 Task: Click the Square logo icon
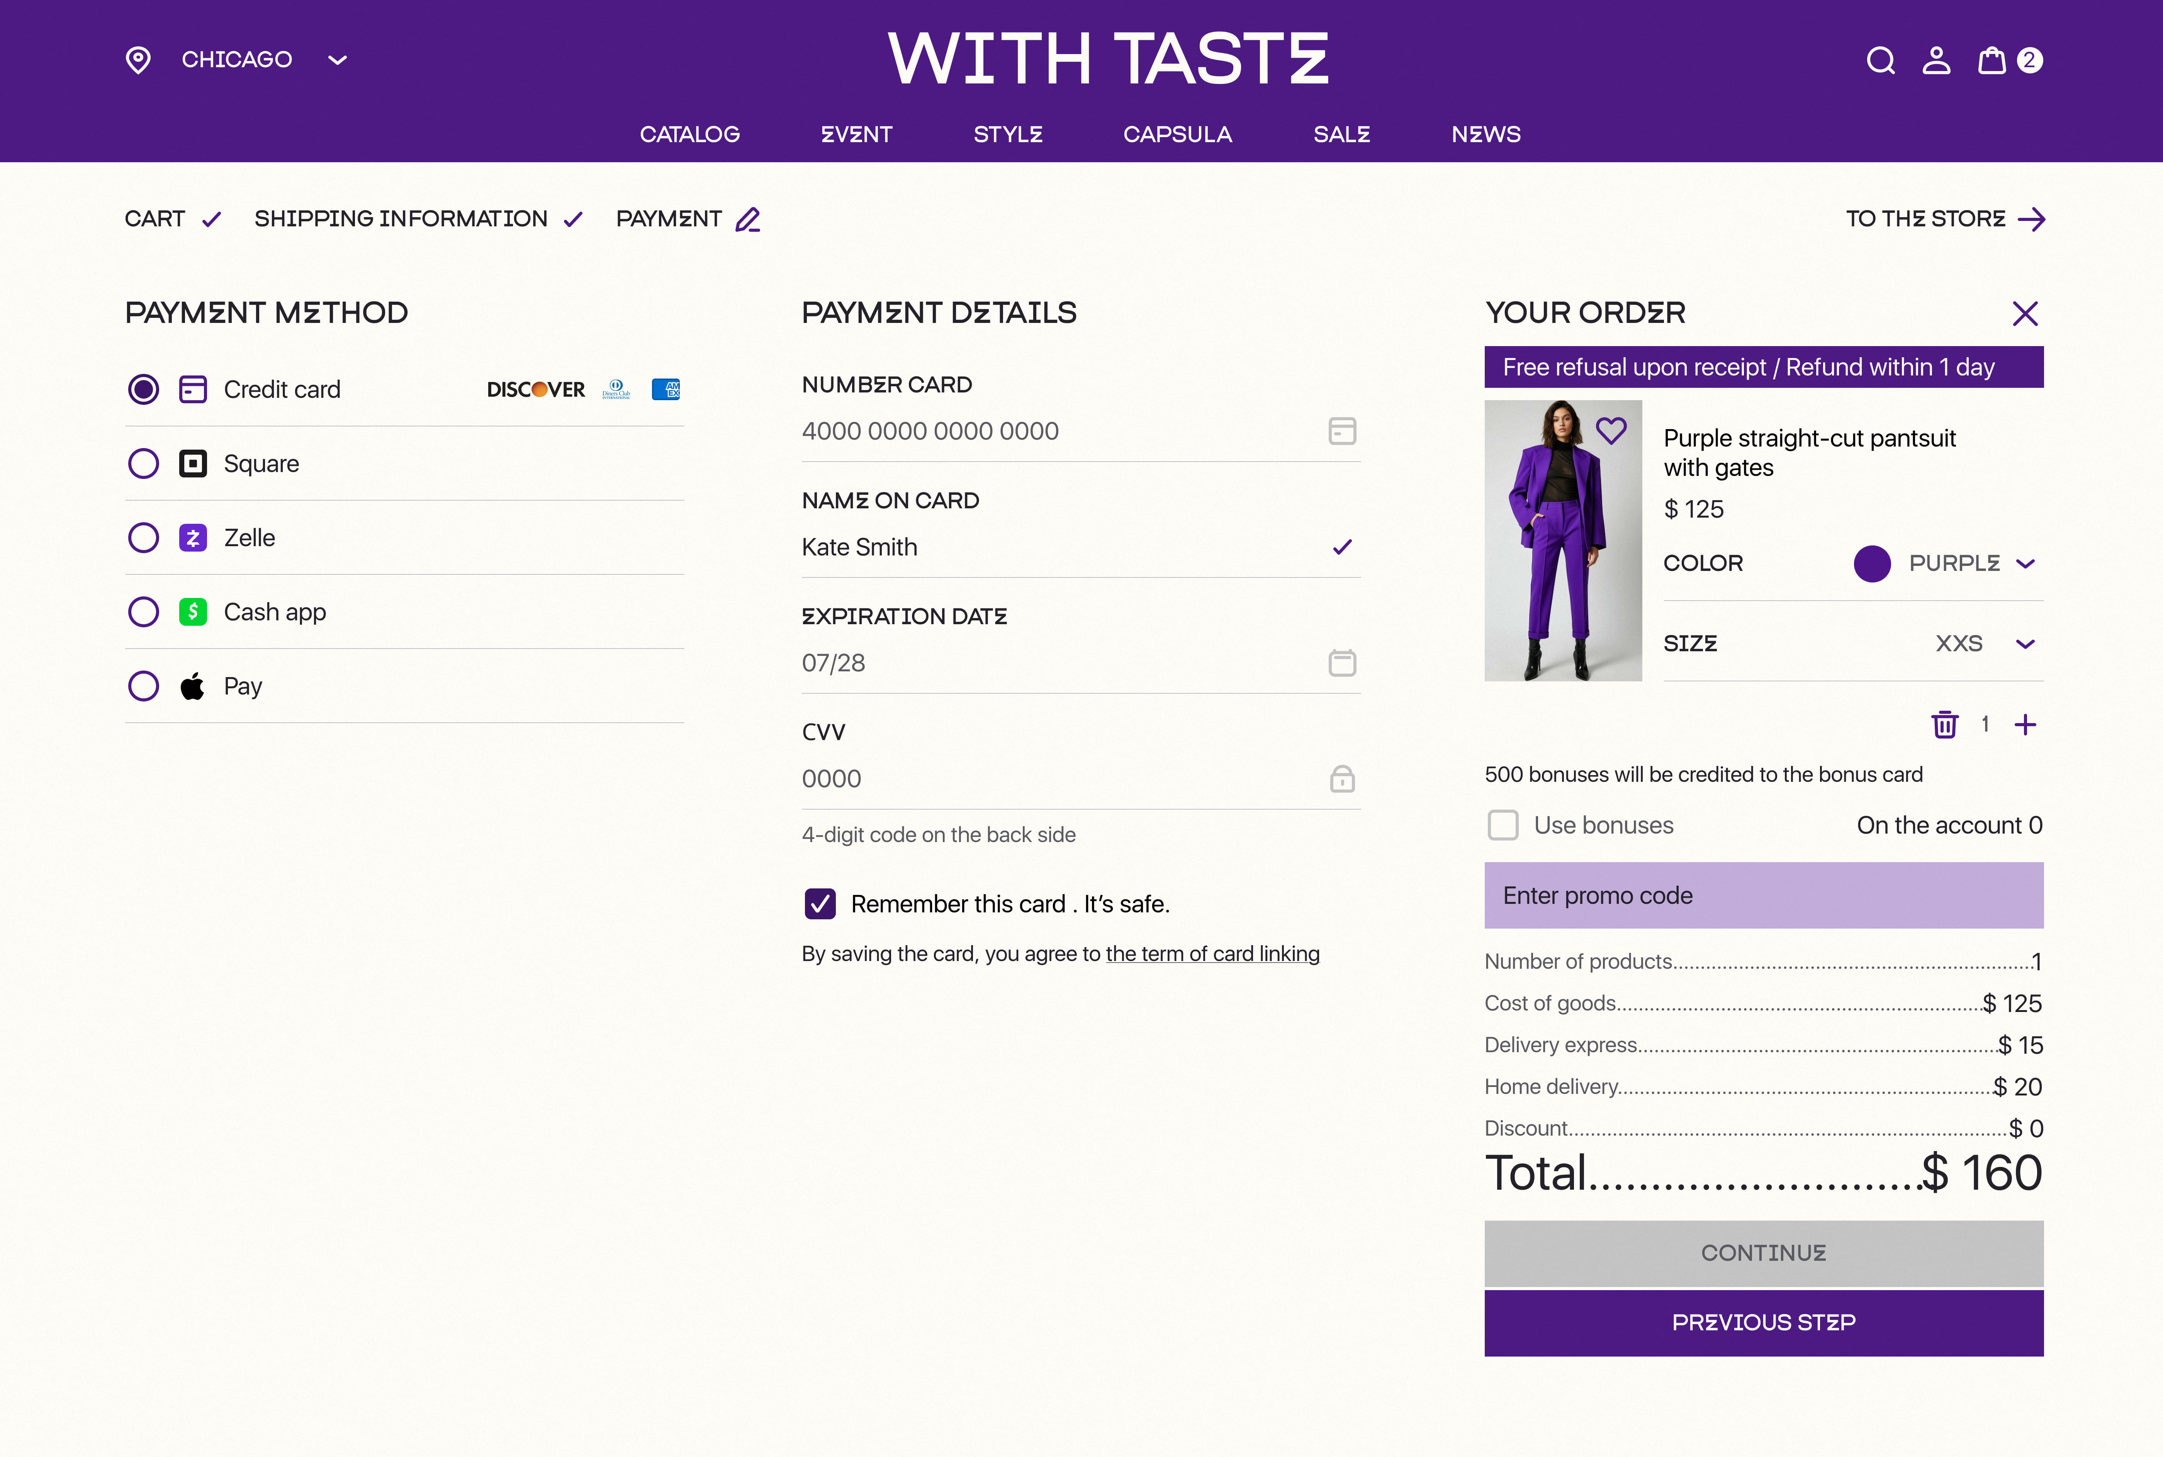coord(193,464)
